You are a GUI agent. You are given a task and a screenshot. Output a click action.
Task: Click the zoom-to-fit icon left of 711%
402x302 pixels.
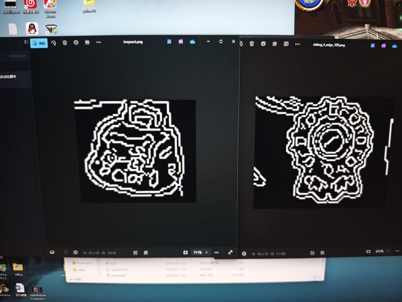(185, 253)
